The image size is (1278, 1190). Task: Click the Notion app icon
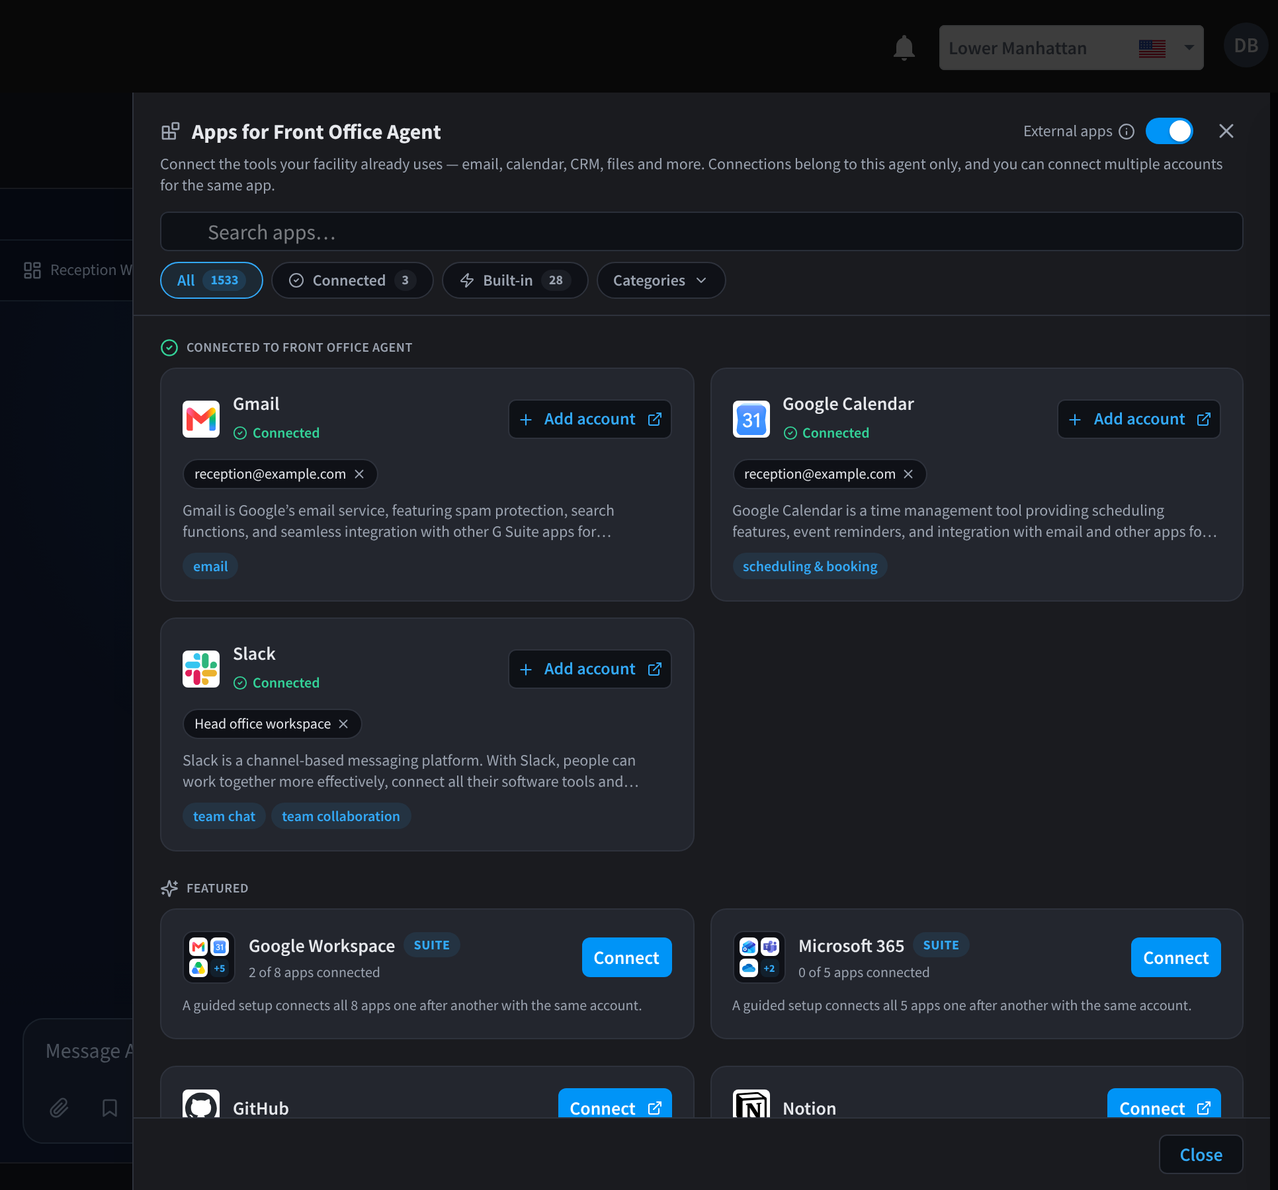[x=751, y=1104]
